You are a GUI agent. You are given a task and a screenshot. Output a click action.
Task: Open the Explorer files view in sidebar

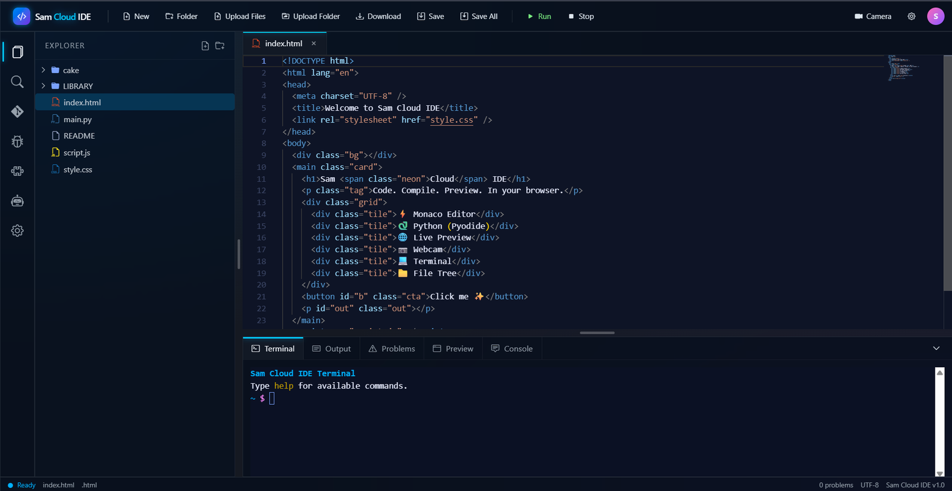point(17,52)
